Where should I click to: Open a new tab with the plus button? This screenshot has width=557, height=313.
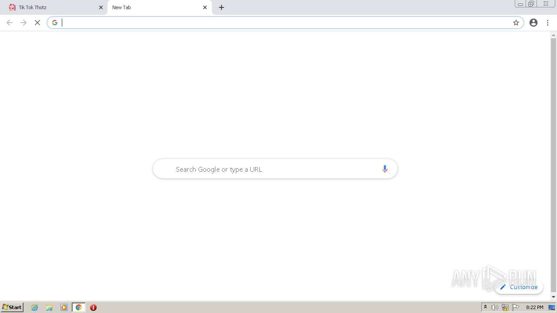(221, 7)
